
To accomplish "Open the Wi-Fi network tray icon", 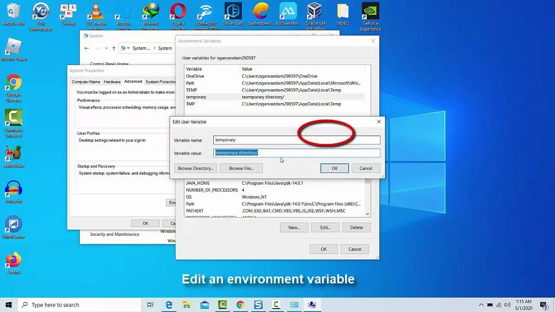I will pyautogui.click(x=499, y=305).
